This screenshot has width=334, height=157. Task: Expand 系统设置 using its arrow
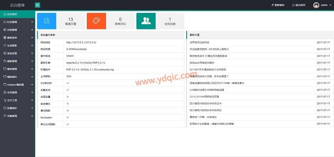click(32, 54)
